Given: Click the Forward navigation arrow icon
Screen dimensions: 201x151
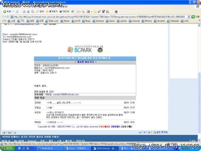Looking at the screenshot, I should coord(17,12).
